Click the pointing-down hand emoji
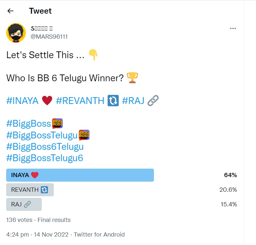Image resolution: width=256 pixels, height=245 pixels. [93, 55]
